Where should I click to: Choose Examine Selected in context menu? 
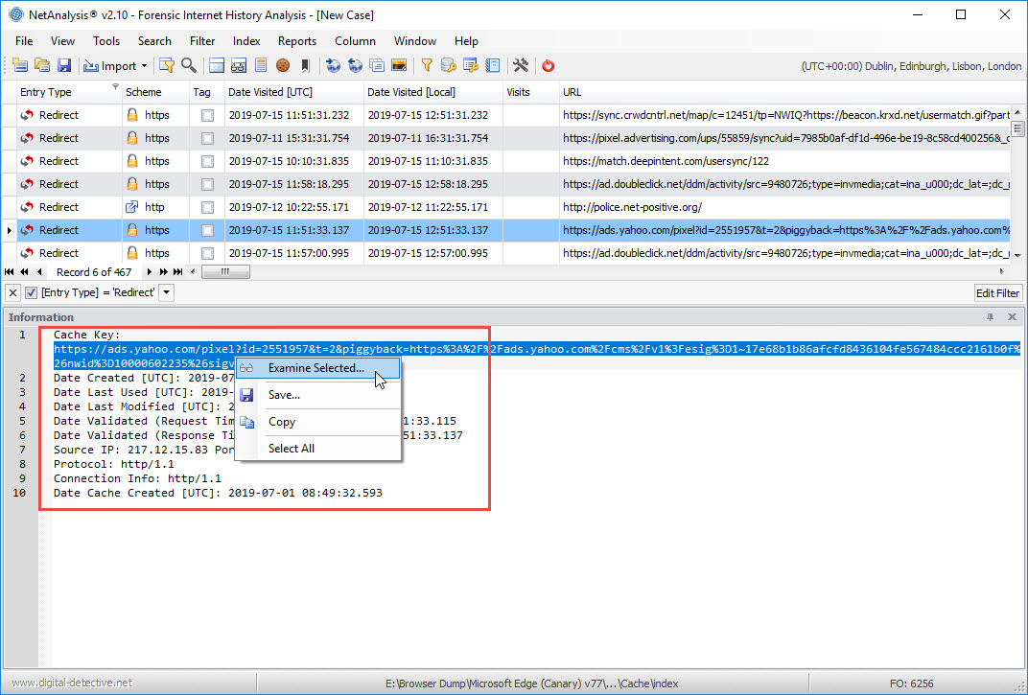point(318,368)
